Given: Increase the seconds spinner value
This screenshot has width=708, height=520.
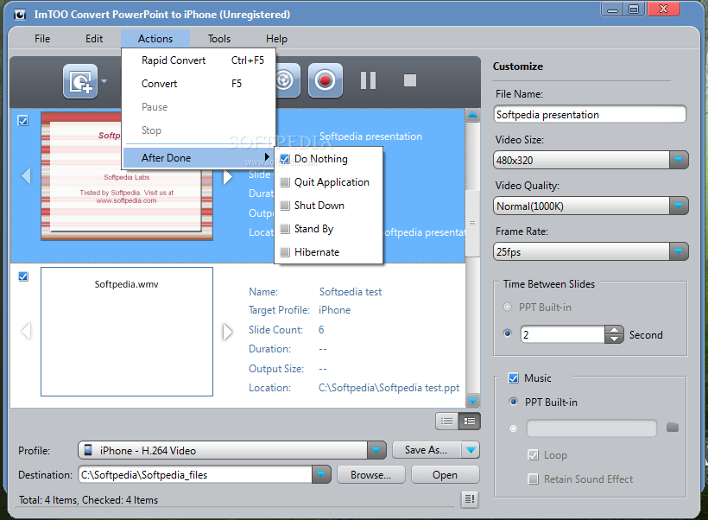Looking at the screenshot, I should point(614,330).
